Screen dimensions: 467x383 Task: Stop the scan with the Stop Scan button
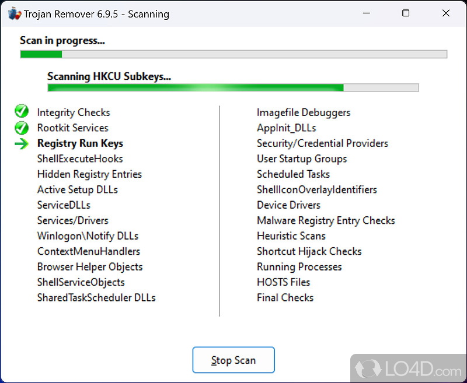233,360
